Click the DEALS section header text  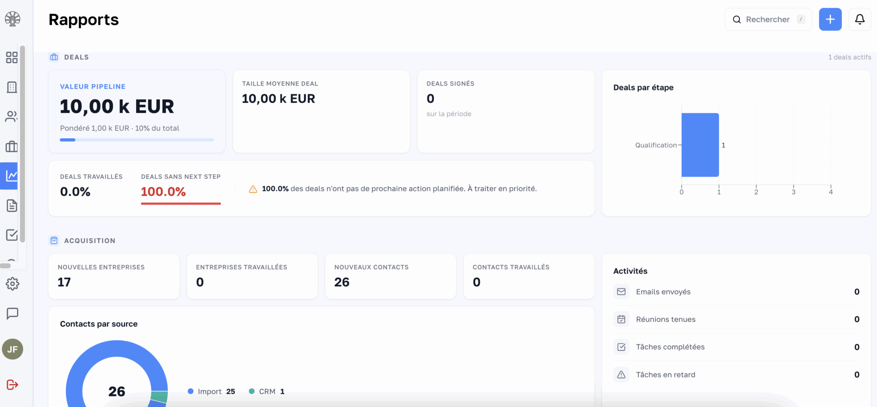pos(77,57)
